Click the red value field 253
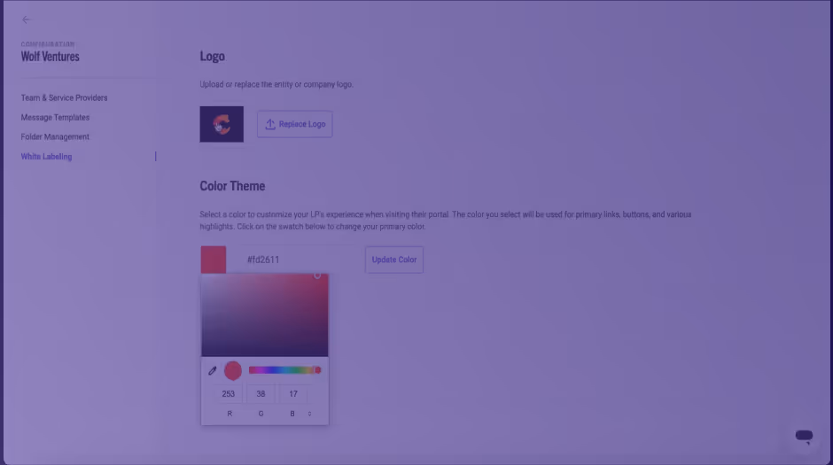The width and height of the screenshot is (833, 465). click(x=229, y=394)
